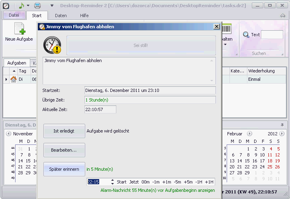Click the previous month arrow beside November
The width and height of the screenshot is (290, 199).
[8, 133]
